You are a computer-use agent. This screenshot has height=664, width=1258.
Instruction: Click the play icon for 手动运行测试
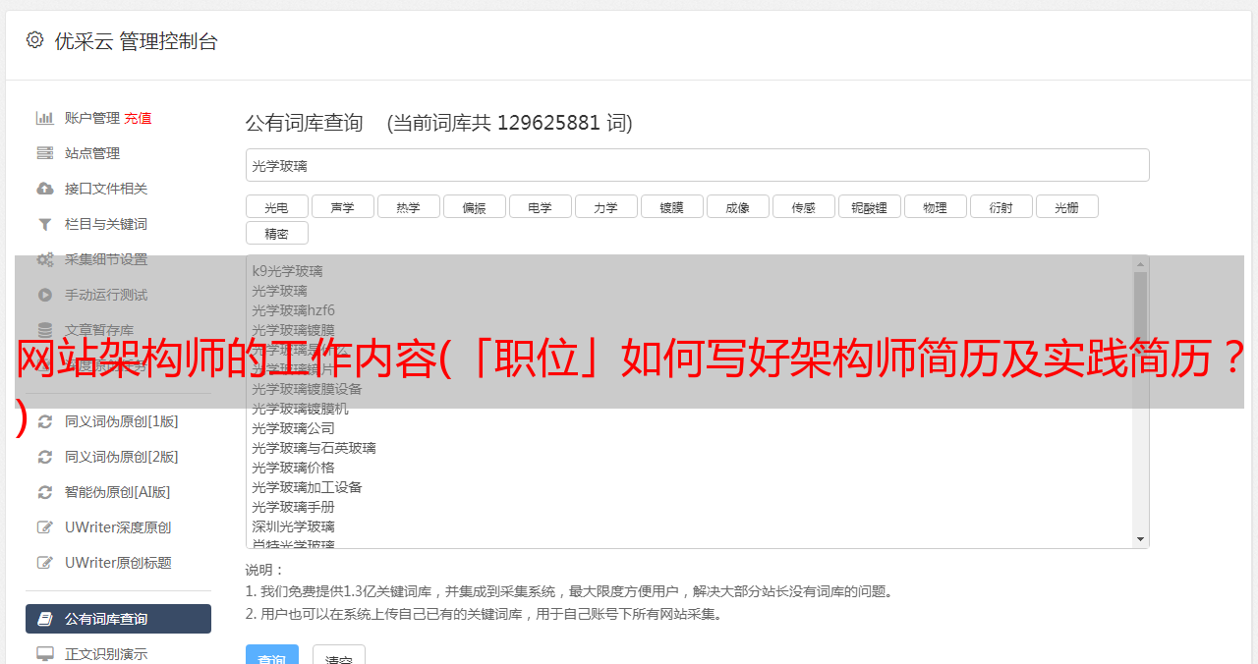point(45,295)
